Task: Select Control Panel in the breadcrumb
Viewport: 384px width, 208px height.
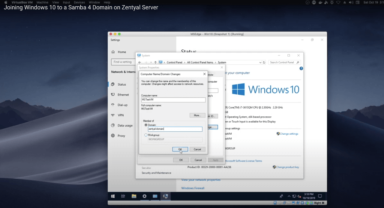Action: pos(174,62)
